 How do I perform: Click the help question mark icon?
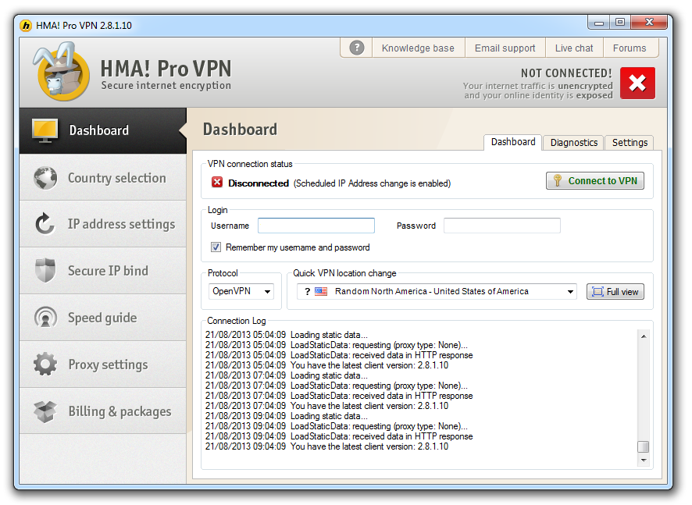(355, 48)
